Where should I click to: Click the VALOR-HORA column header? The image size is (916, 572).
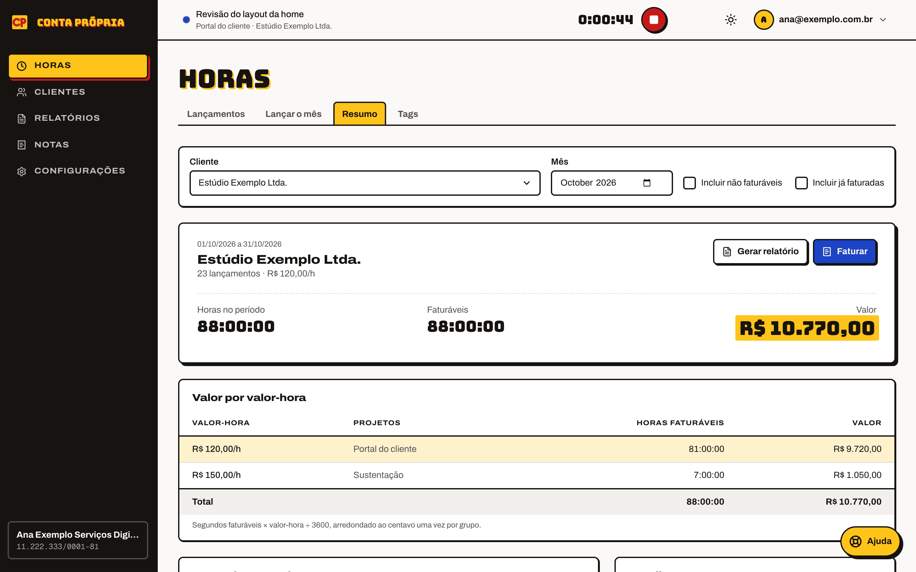coord(221,423)
